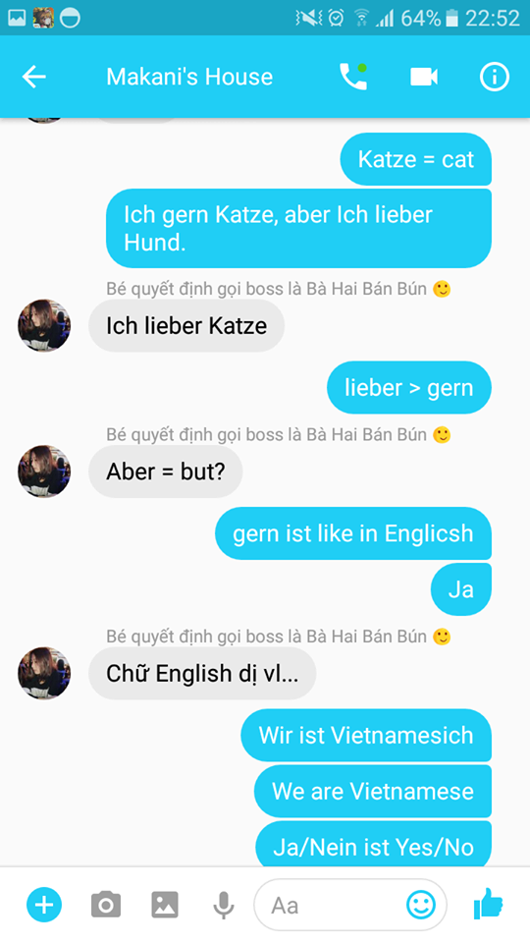Open conversation info
The width and height of the screenshot is (530, 943).
pos(495,77)
